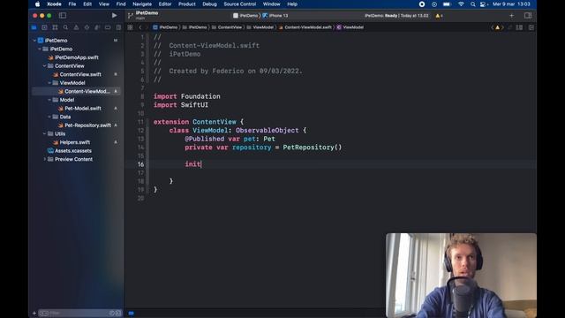Go forward in editor history
Image resolution: width=565 pixels, height=318 pixels.
click(147, 27)
